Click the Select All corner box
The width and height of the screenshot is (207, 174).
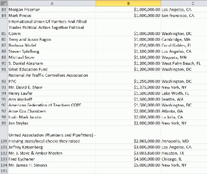4,3
